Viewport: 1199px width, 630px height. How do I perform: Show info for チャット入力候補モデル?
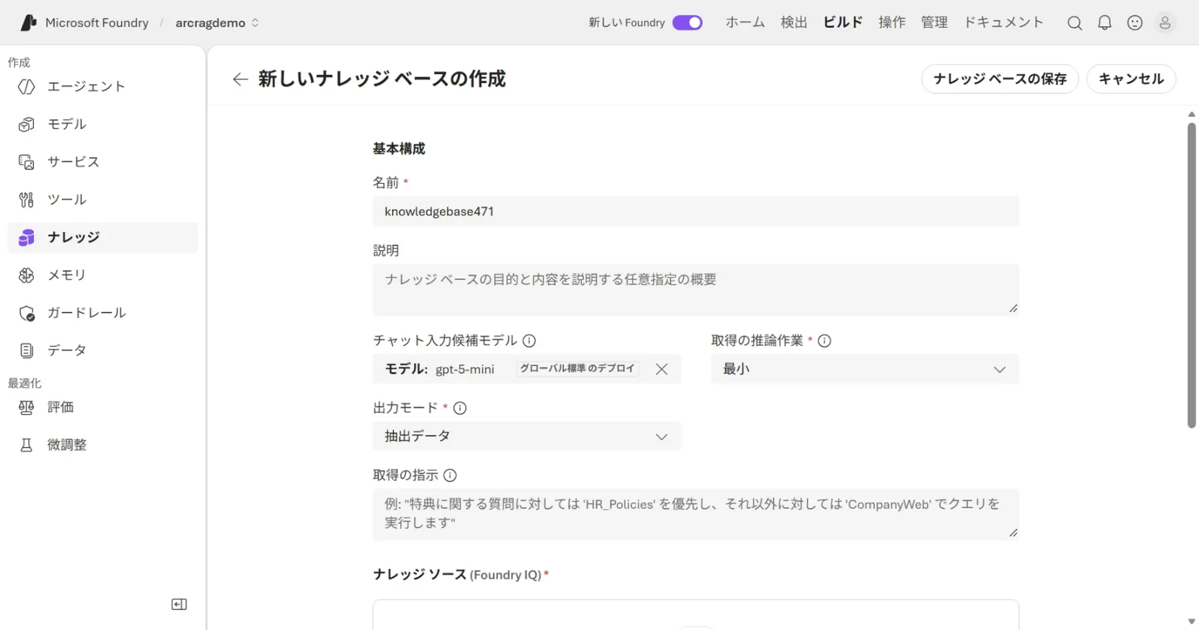point(529,341)
